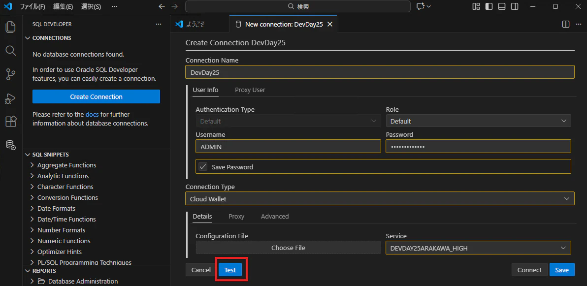Save the connection
The image size is (587, 286).
(562, 270)
